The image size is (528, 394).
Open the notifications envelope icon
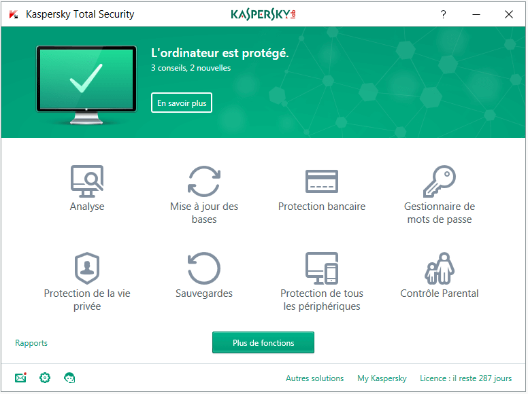tap(20, 378)
